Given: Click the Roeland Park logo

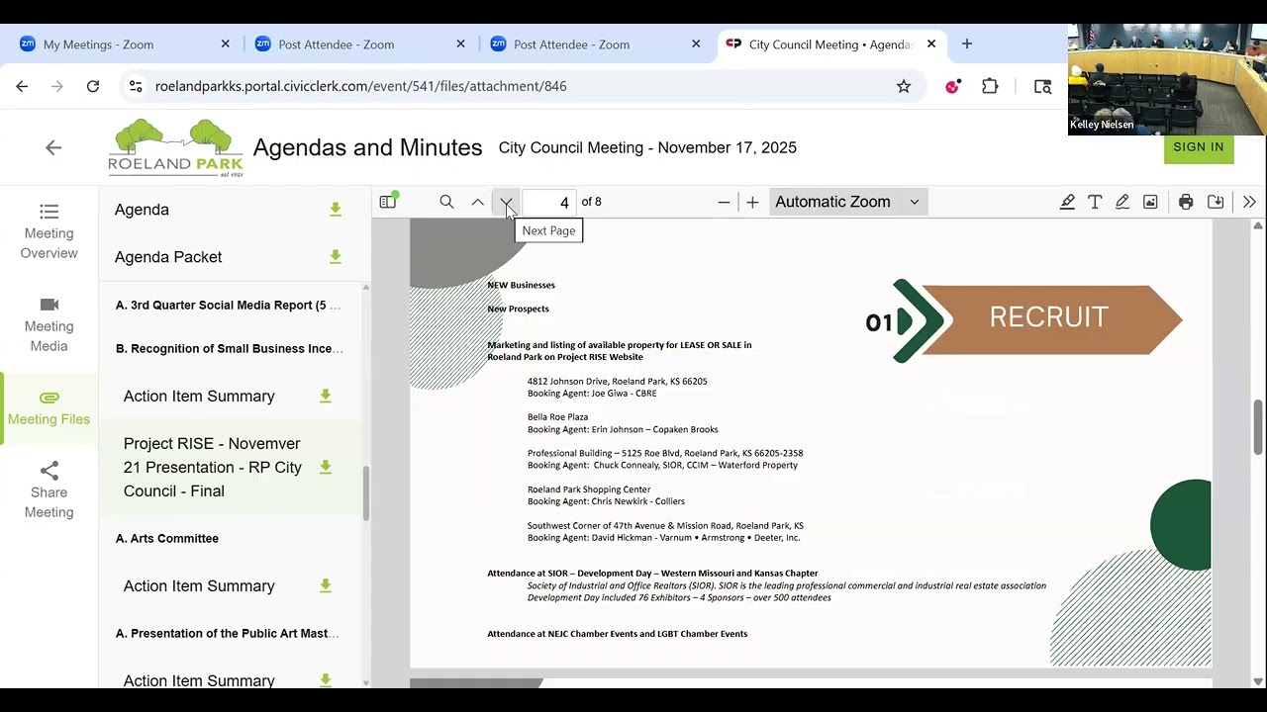Looking at the screenshot, I should click(x=175, y=147).
